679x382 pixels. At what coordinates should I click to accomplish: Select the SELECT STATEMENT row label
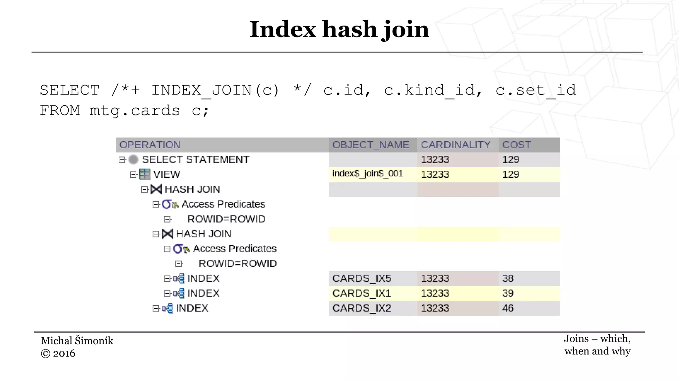pos(196,159)
